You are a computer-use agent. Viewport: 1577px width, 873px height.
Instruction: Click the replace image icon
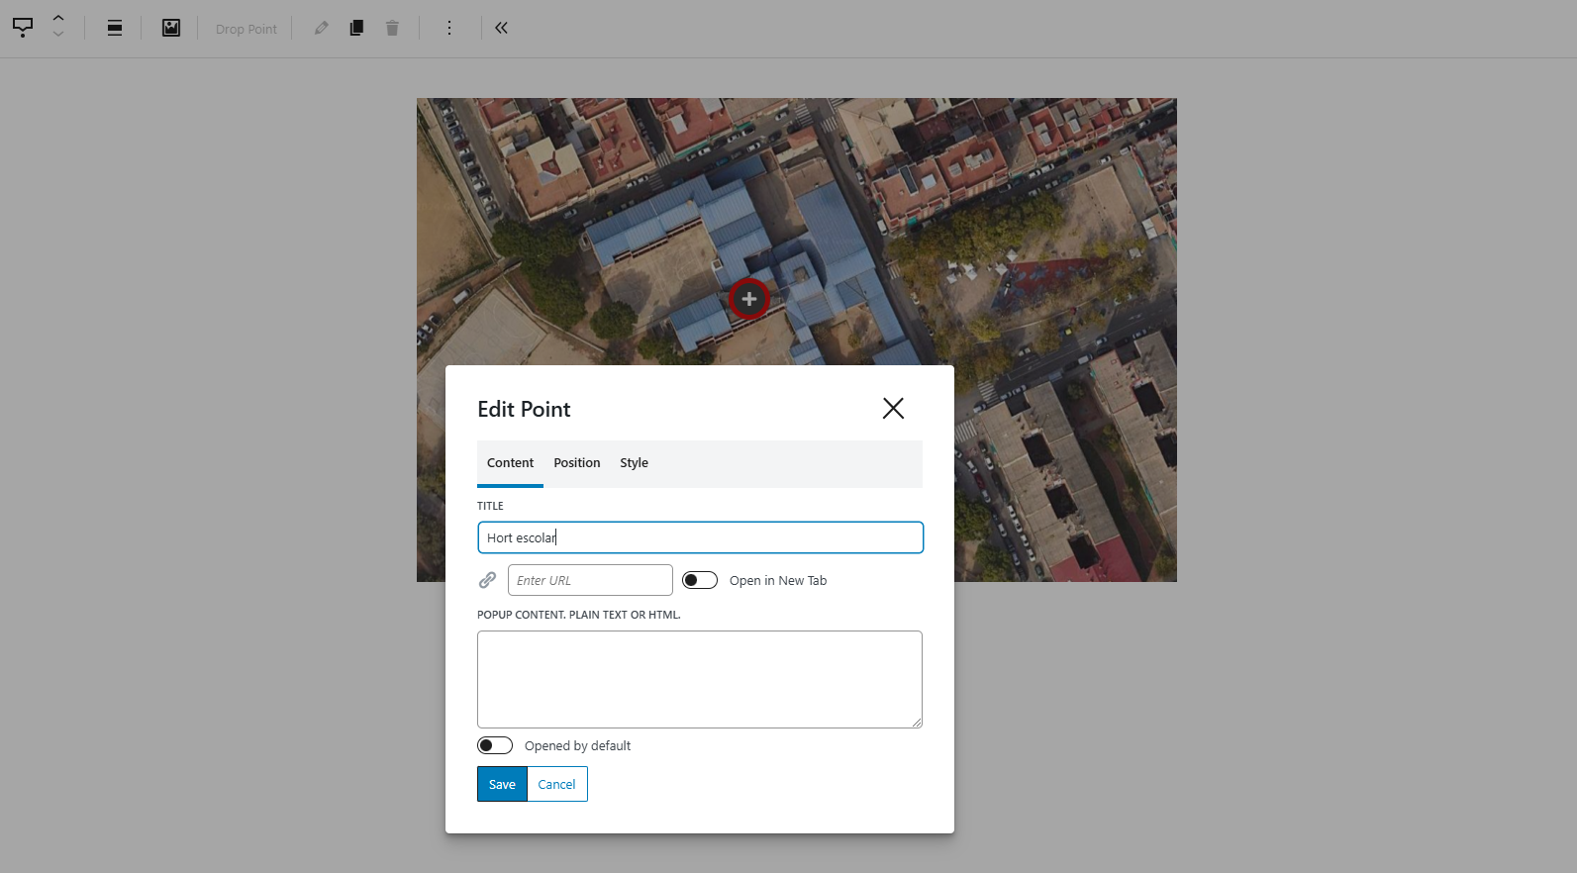pos(171,28)
